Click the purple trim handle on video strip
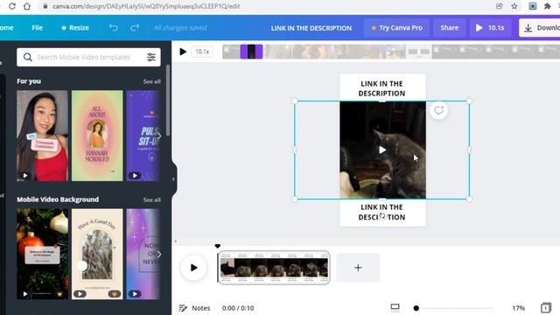Viewport: 560px width, 315px height. 251,52
